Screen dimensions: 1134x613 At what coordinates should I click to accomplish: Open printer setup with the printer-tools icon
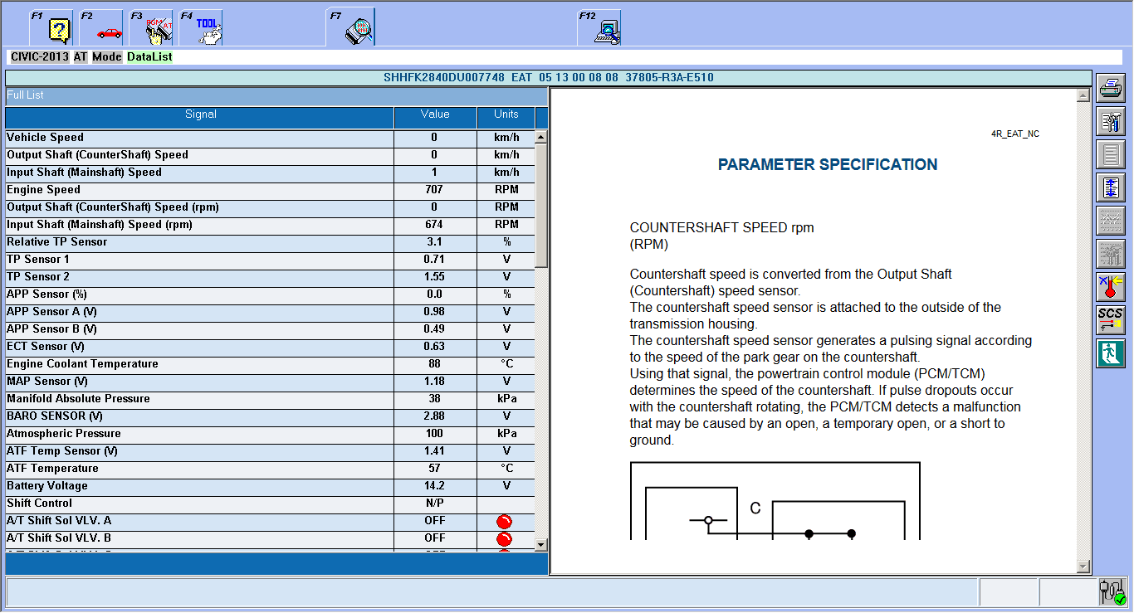(1111, 121)
